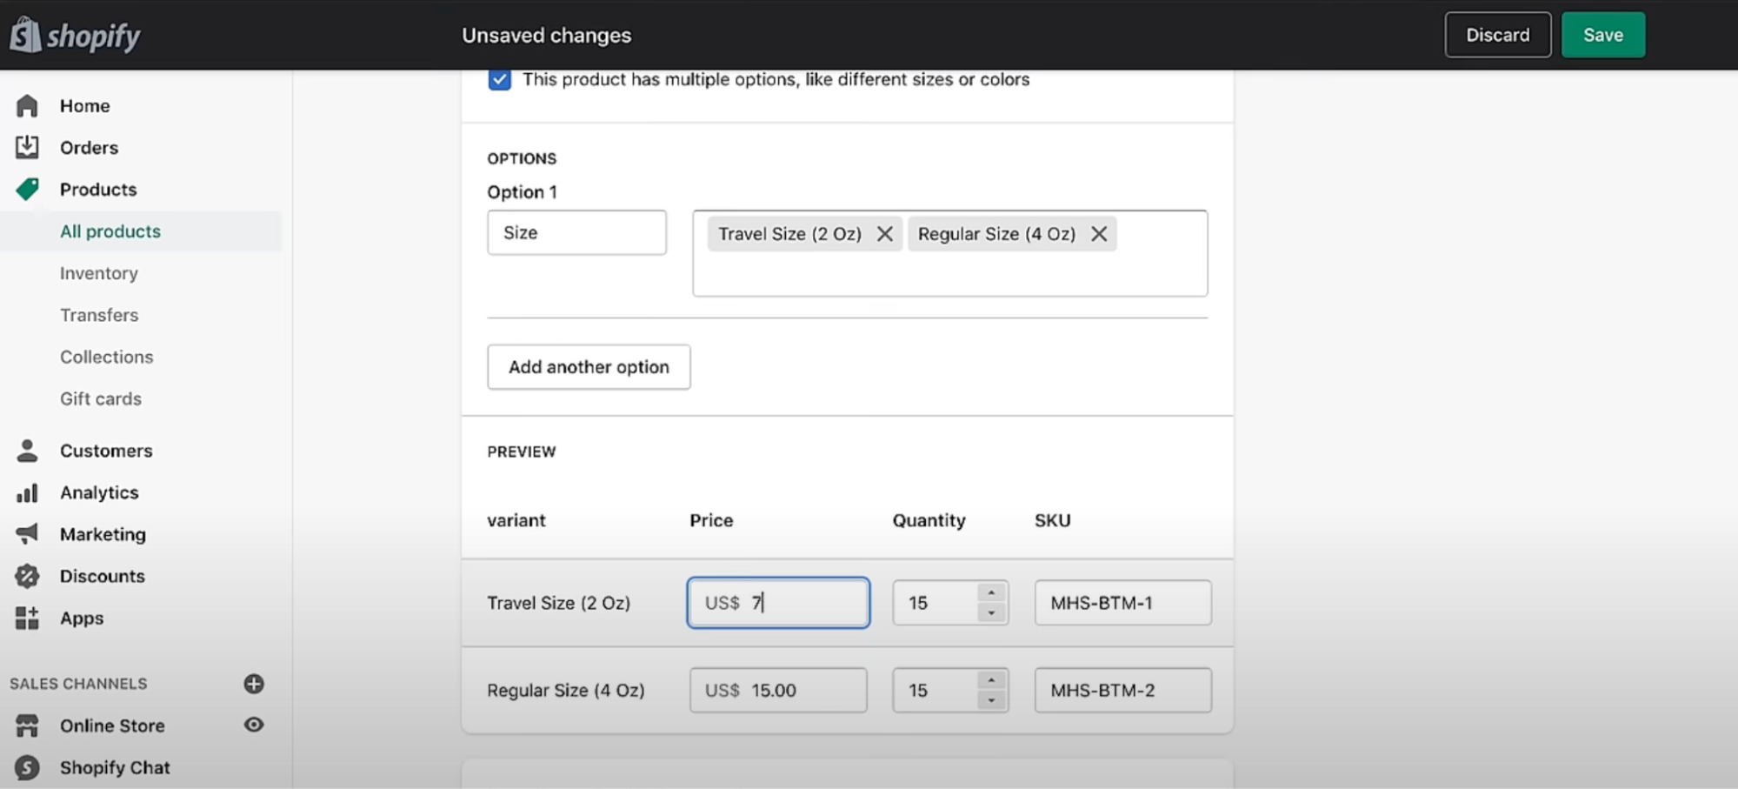Increase Travel Size quantity with the stepper
This screenshot has width=1738, height=789.
coord(990,592)
